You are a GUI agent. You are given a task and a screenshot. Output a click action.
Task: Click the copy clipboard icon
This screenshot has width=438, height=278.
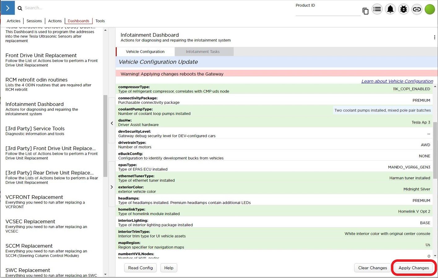coord(365,11)
